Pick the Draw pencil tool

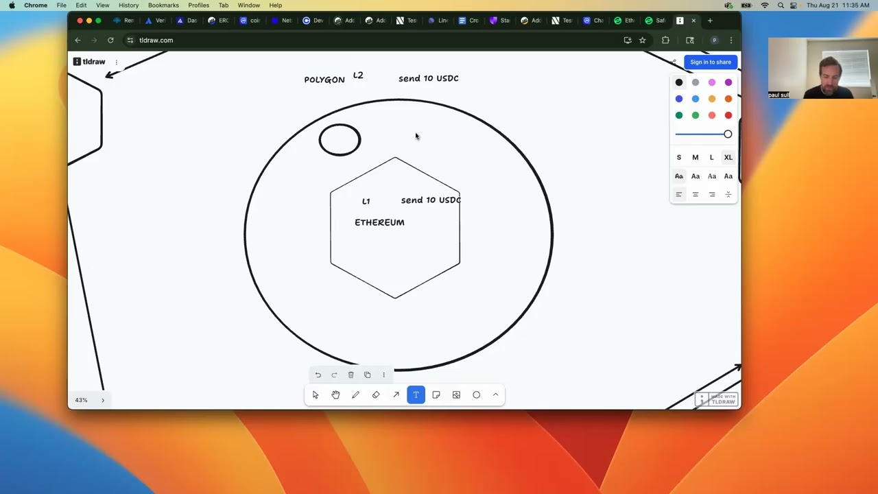tap(355, 395)
